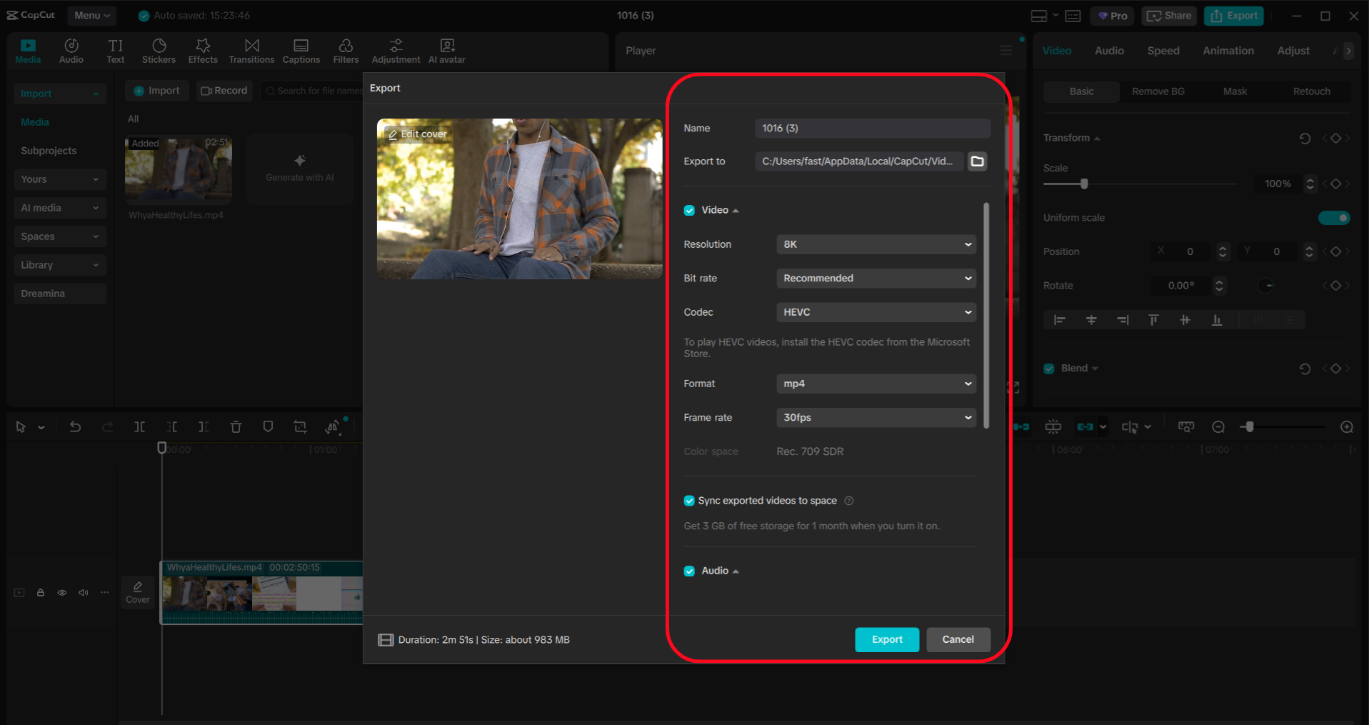1369x725 pixels.
Task: Switch to the Animation tab
Action: pyautogui.click(x=1228, y=50)
